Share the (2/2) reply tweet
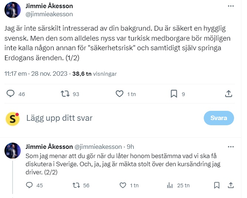 click(230, 185)
